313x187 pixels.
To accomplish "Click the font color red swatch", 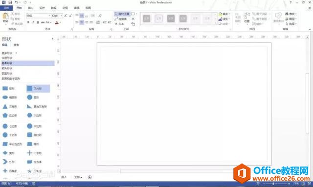I will tap(57, 22).
